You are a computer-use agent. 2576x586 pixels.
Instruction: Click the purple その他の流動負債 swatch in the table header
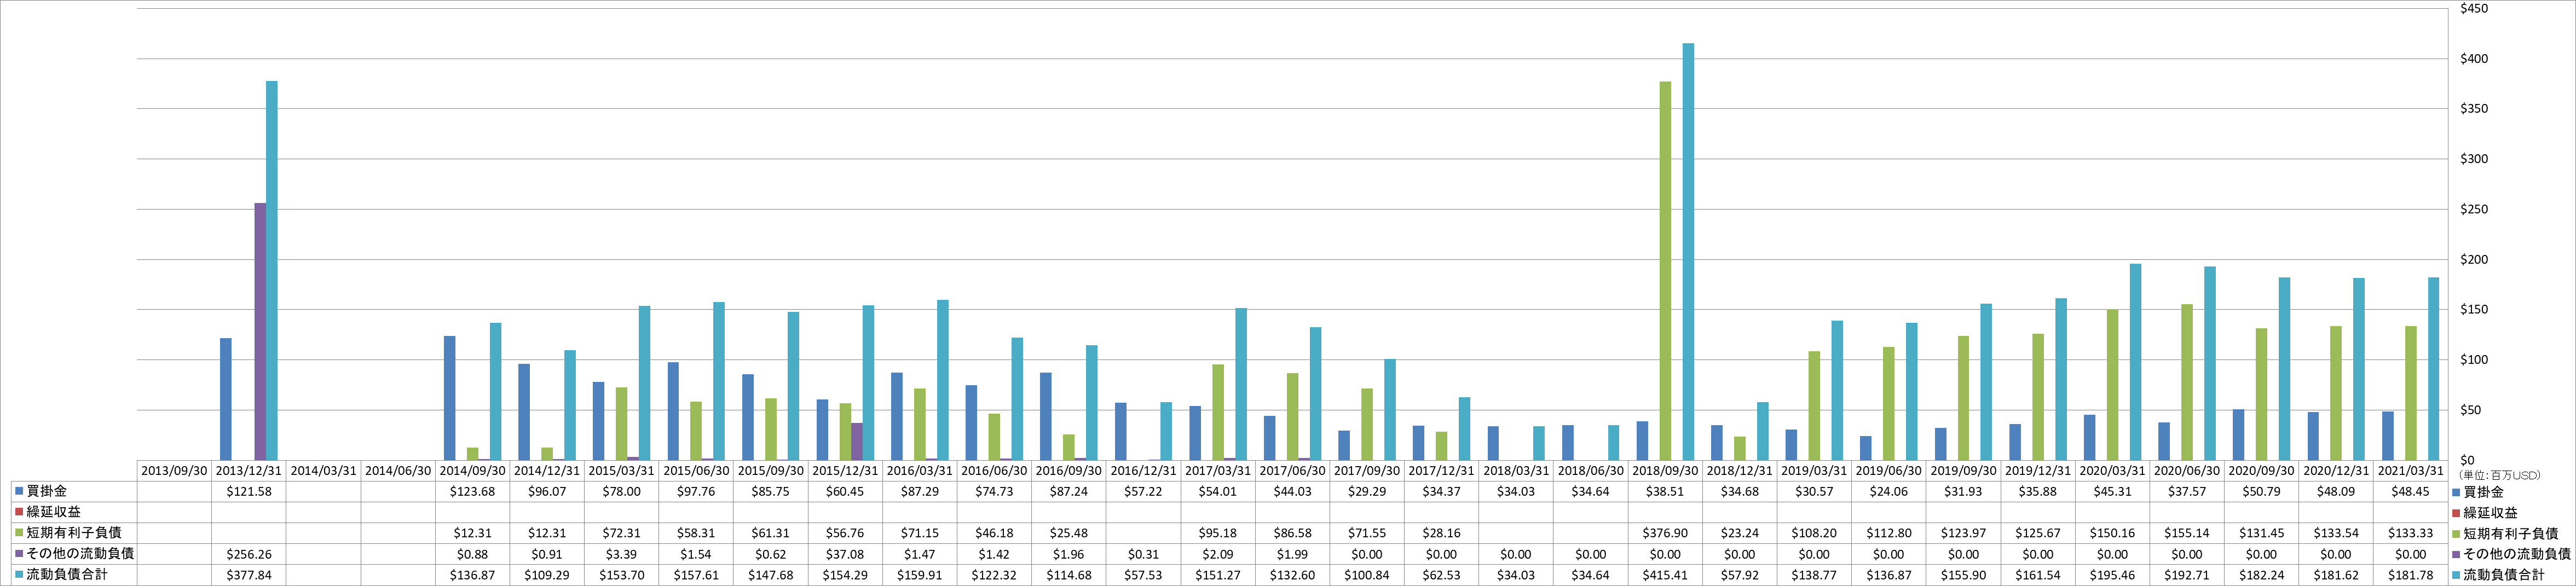[x=19, y=553]
